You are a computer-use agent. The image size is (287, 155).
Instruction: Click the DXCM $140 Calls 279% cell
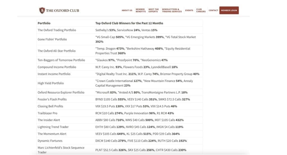click(x=148, y=141)
